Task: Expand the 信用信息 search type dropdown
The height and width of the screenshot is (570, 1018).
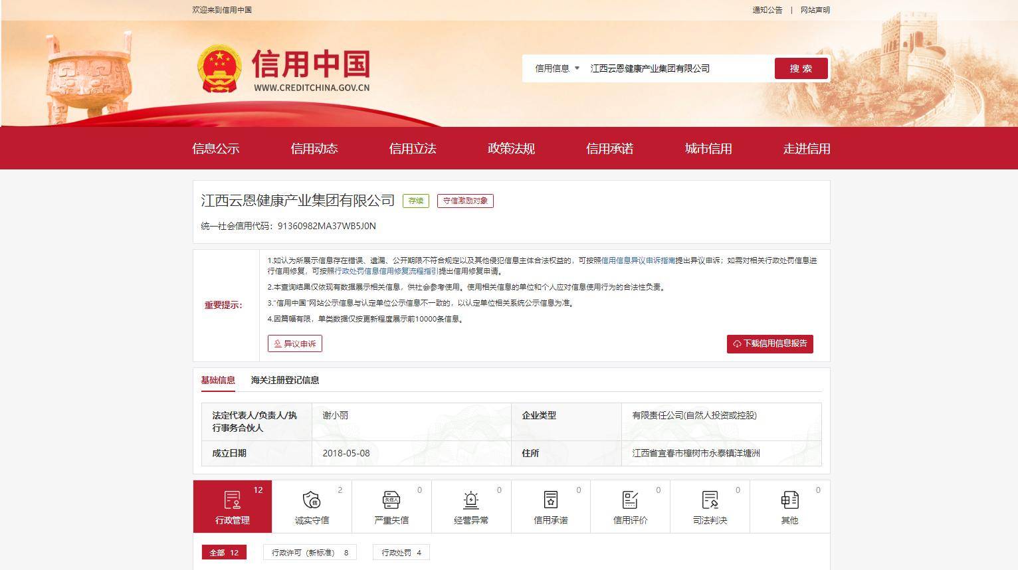Action: pyautogui.click(x=557, y=68)
